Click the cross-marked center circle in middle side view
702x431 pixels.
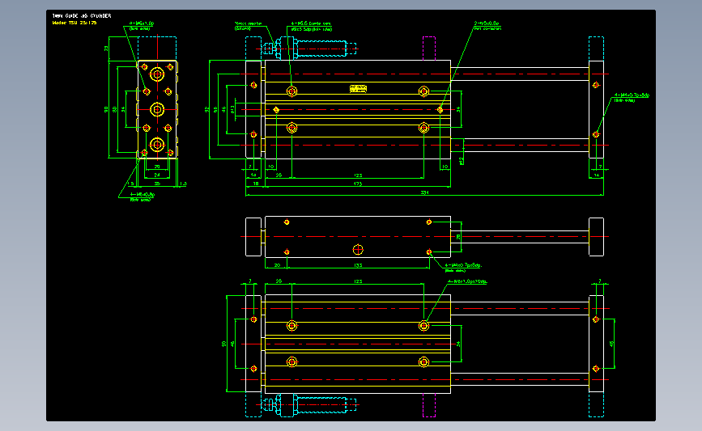click(358, 250)
